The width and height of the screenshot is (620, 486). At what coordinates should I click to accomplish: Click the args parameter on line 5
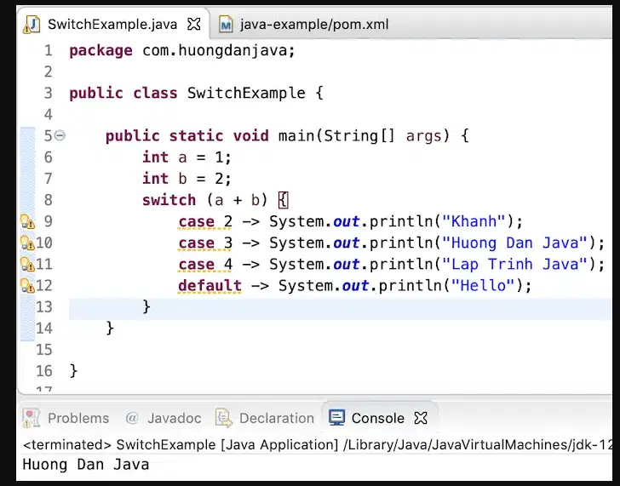[x=423, y=136]
